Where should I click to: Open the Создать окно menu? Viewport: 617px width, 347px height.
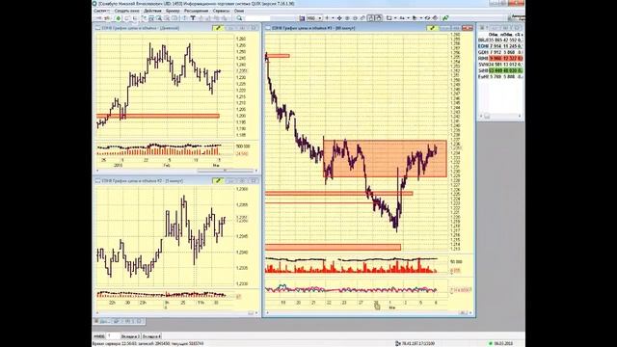(x=126, y=11)
